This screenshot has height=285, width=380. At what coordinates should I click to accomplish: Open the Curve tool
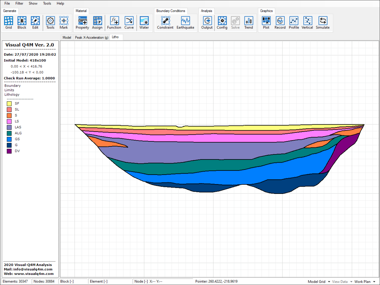129,23
